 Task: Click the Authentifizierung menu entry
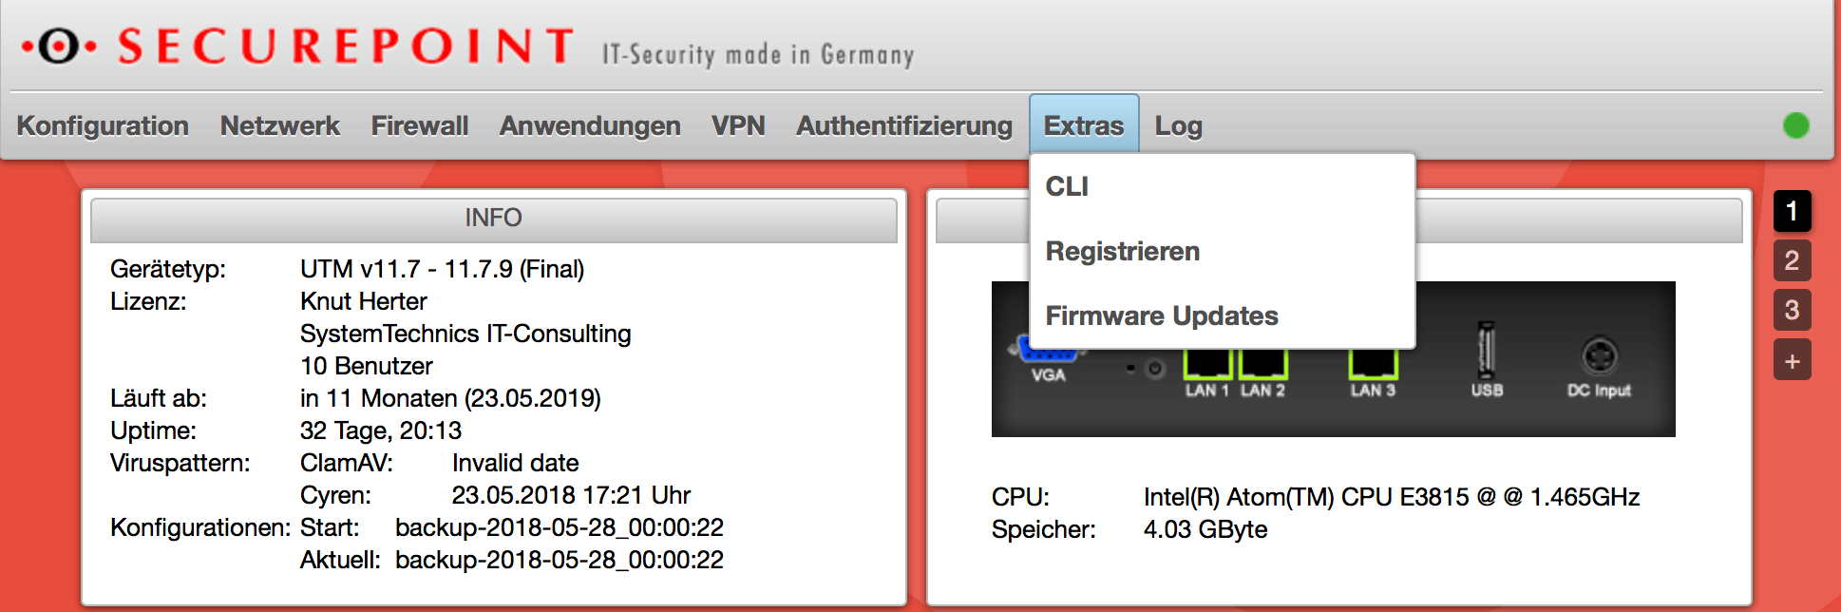903,124
